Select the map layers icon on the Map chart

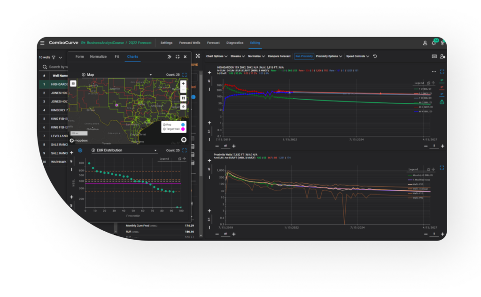click(73, 84)
